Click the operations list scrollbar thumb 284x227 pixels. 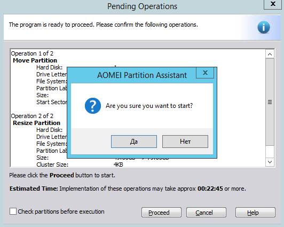(x=270, y=102)
